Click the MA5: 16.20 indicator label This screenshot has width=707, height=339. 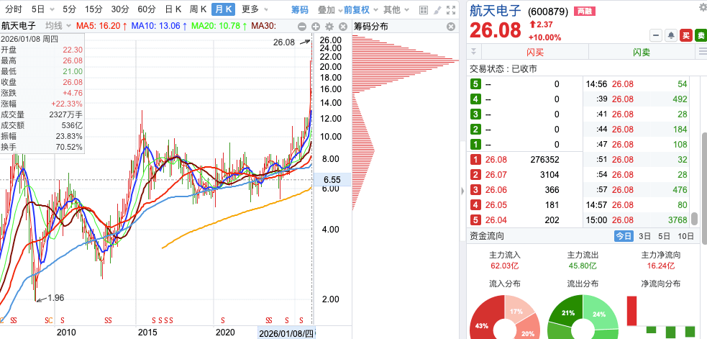coord(101,26)
